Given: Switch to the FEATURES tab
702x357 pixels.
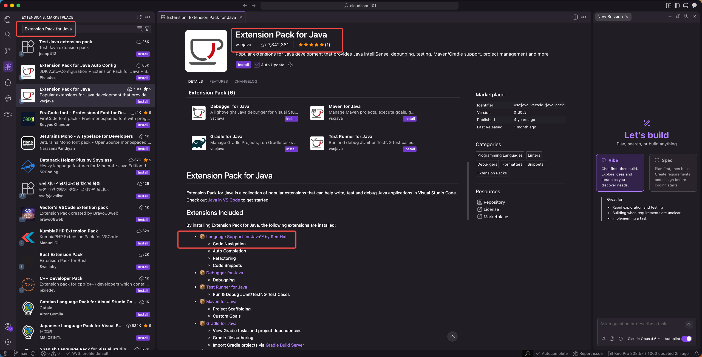Looking at the screenshot, I should [x=218, y=81].
